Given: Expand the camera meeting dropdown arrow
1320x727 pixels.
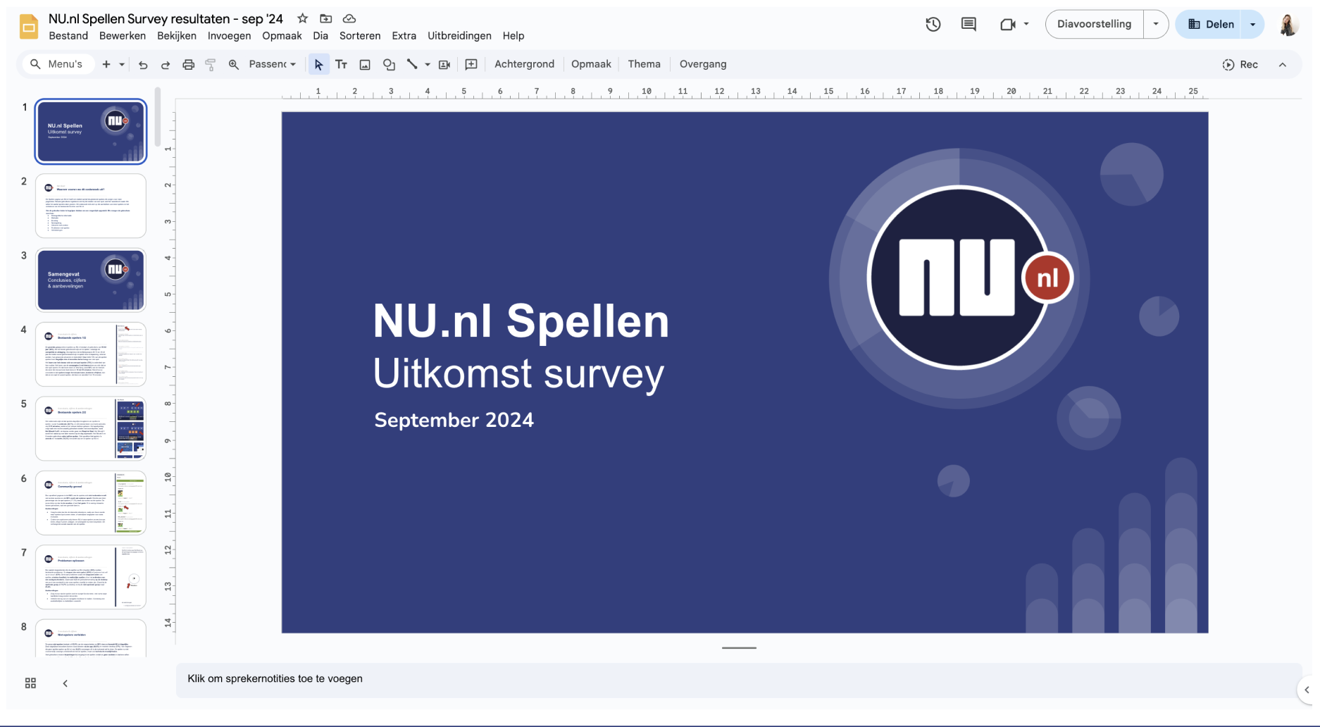Looking at the screenshot, I should click(x=1026, y=24).
